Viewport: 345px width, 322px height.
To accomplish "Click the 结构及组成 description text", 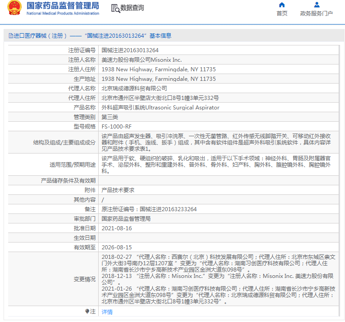I will coord(216,143).
